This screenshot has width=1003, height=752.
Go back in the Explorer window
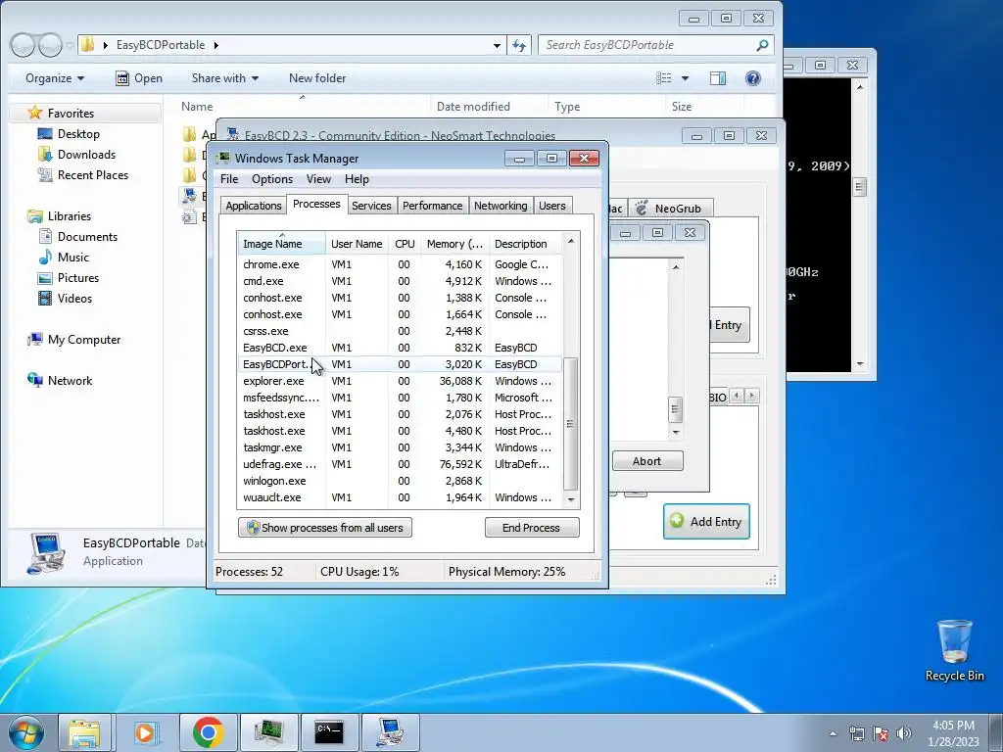point(23,45)
